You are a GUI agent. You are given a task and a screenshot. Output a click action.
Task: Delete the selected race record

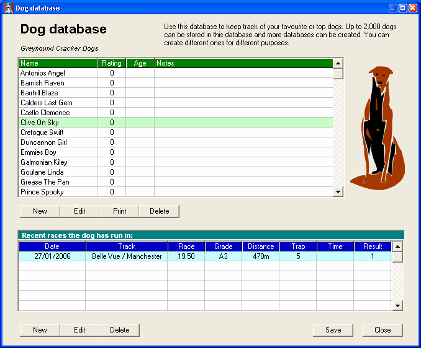coord(119,330)
